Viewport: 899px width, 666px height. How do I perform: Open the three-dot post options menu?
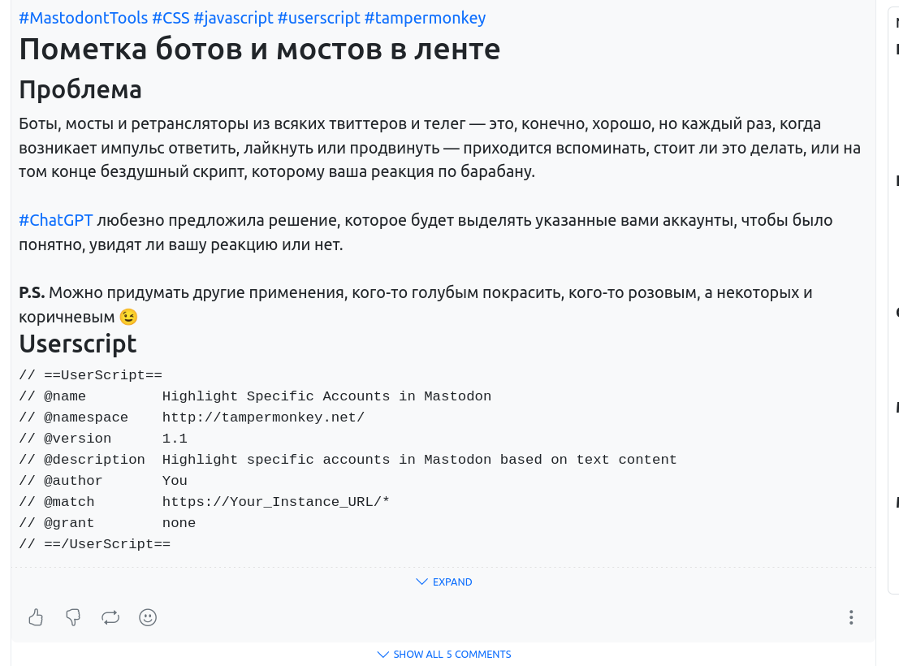850,617
